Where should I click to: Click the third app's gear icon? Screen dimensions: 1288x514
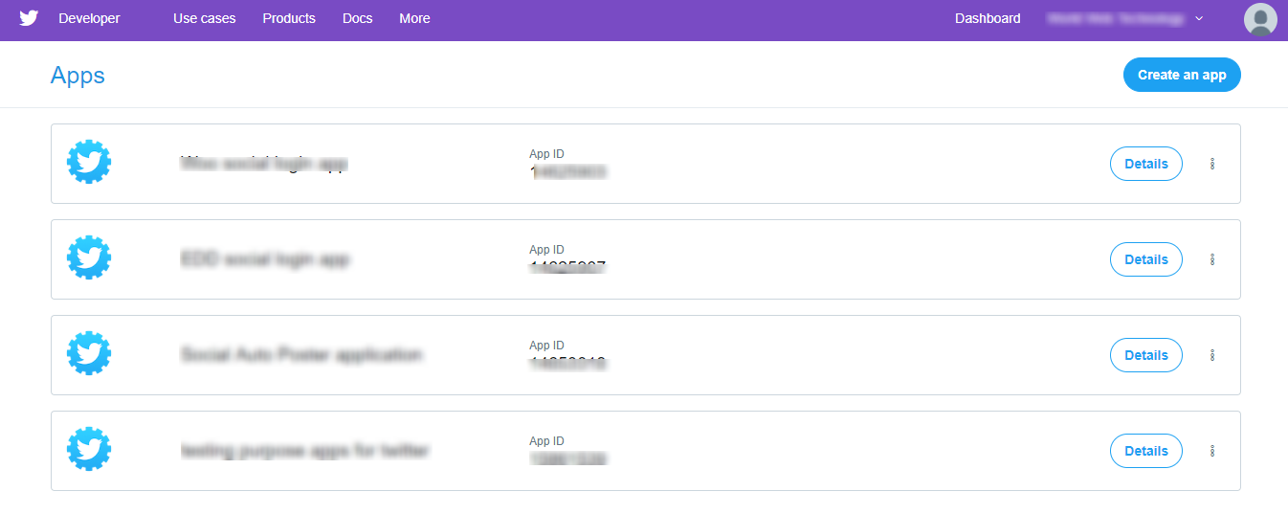(x=89, y=354)
